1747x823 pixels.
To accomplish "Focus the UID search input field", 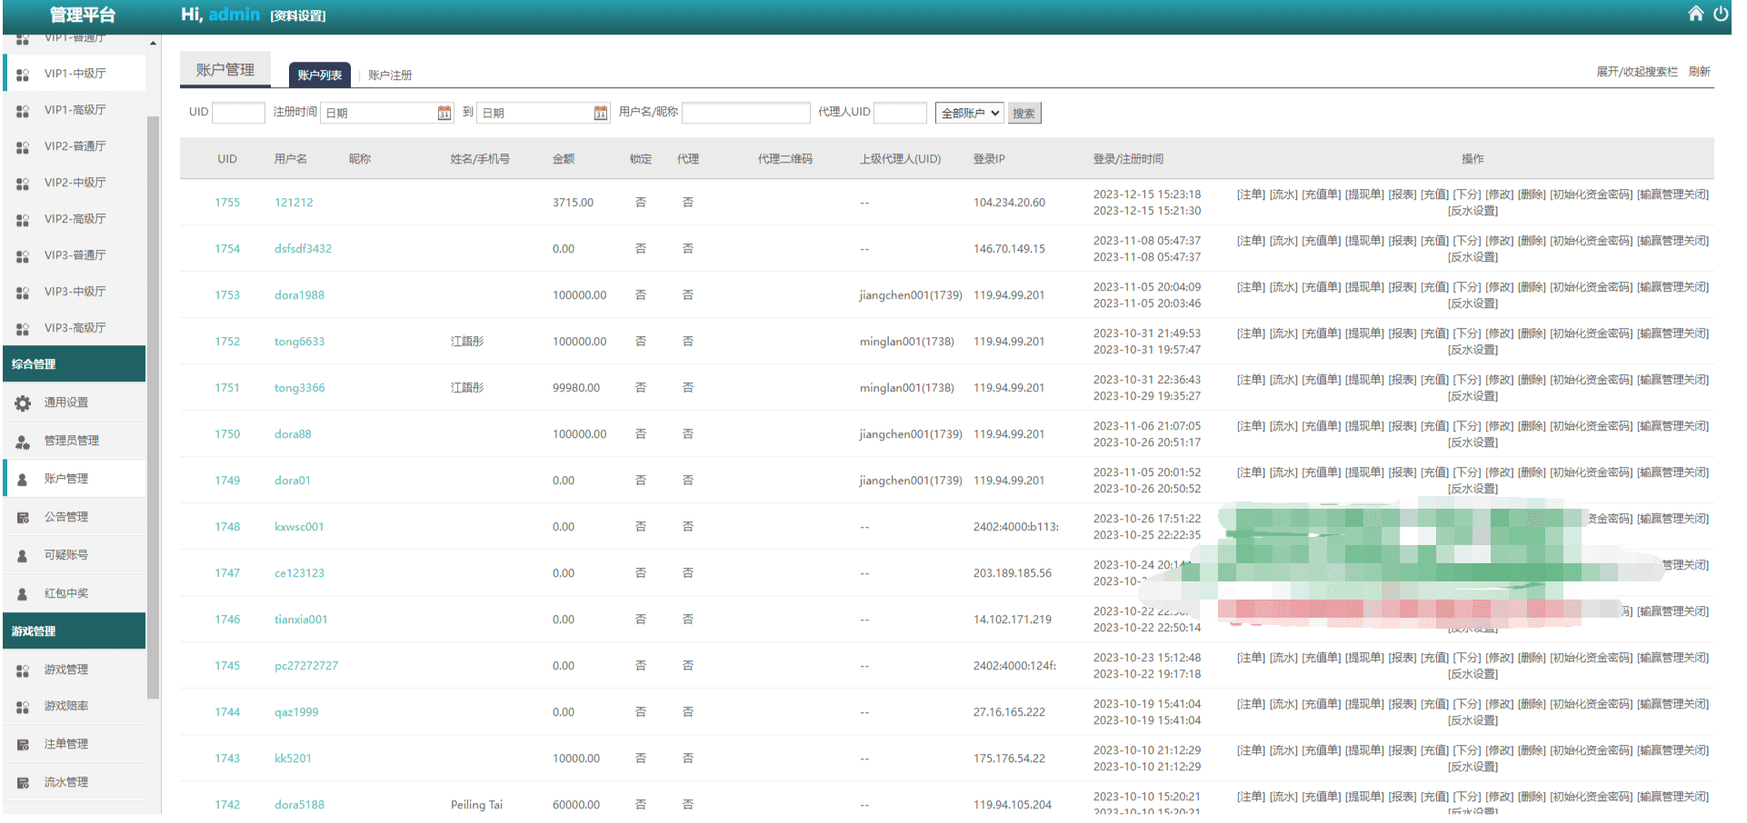I will click(238, 113).
